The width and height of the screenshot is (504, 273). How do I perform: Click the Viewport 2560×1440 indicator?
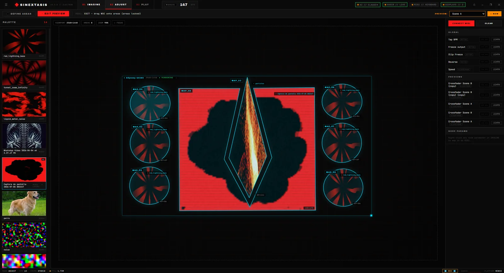click(66, 23)
